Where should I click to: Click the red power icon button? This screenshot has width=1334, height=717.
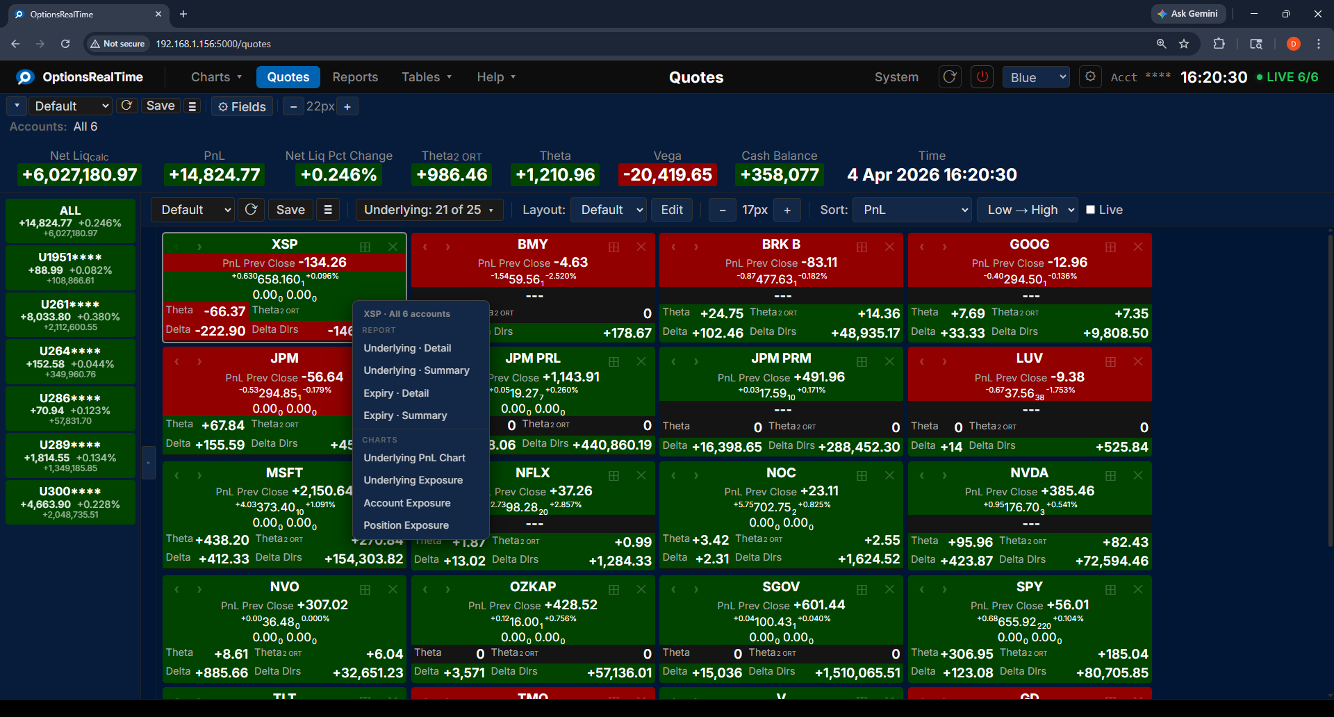point(982,76)
